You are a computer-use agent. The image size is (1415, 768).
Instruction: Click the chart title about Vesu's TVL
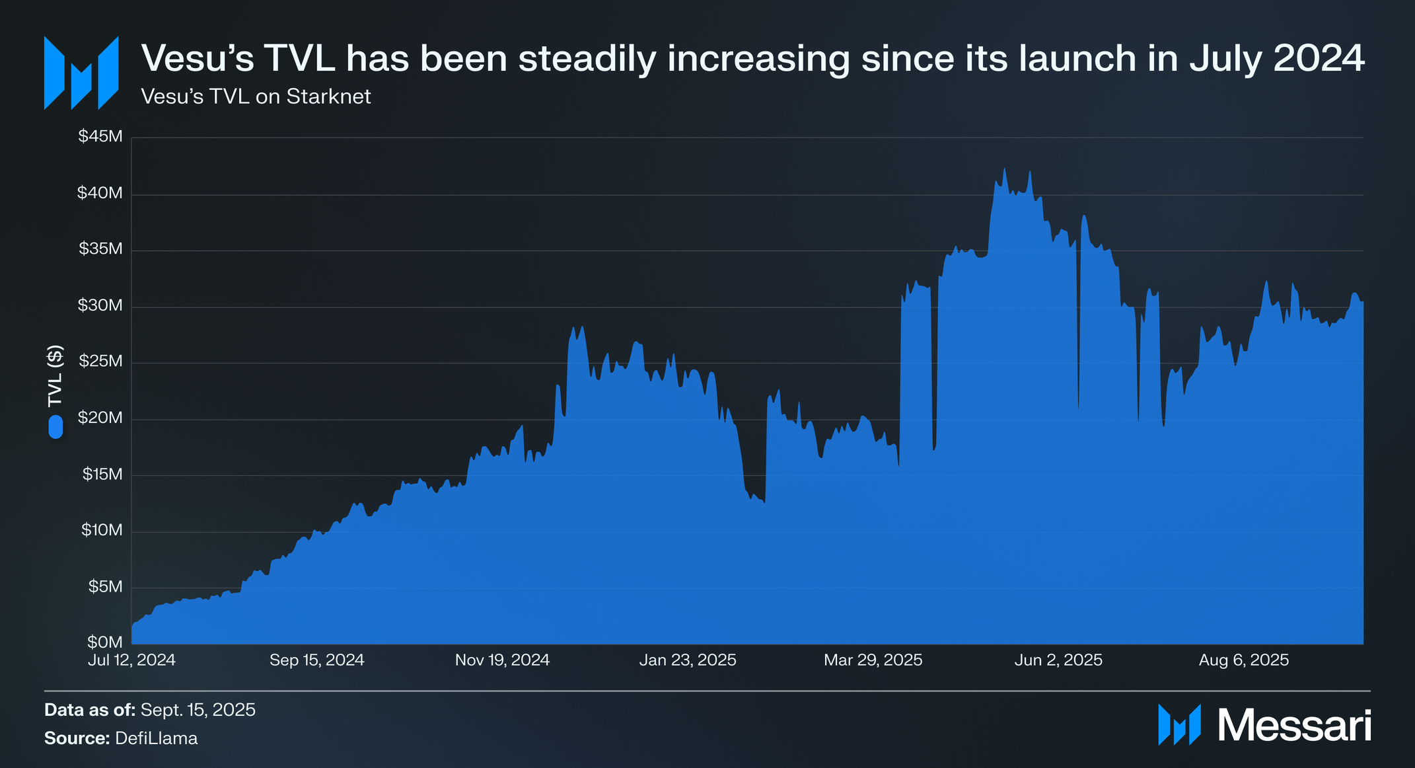click(752, 58)
